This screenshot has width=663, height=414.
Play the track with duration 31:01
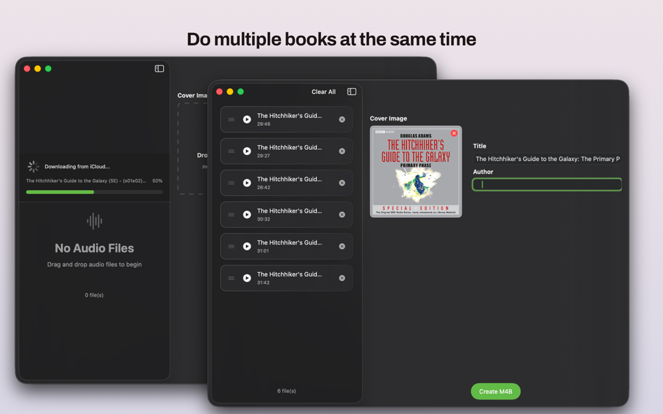pos(247,246)
